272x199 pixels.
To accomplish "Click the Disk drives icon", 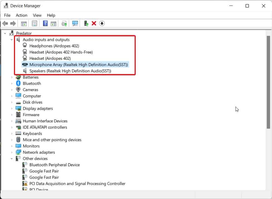I will 18,102.
